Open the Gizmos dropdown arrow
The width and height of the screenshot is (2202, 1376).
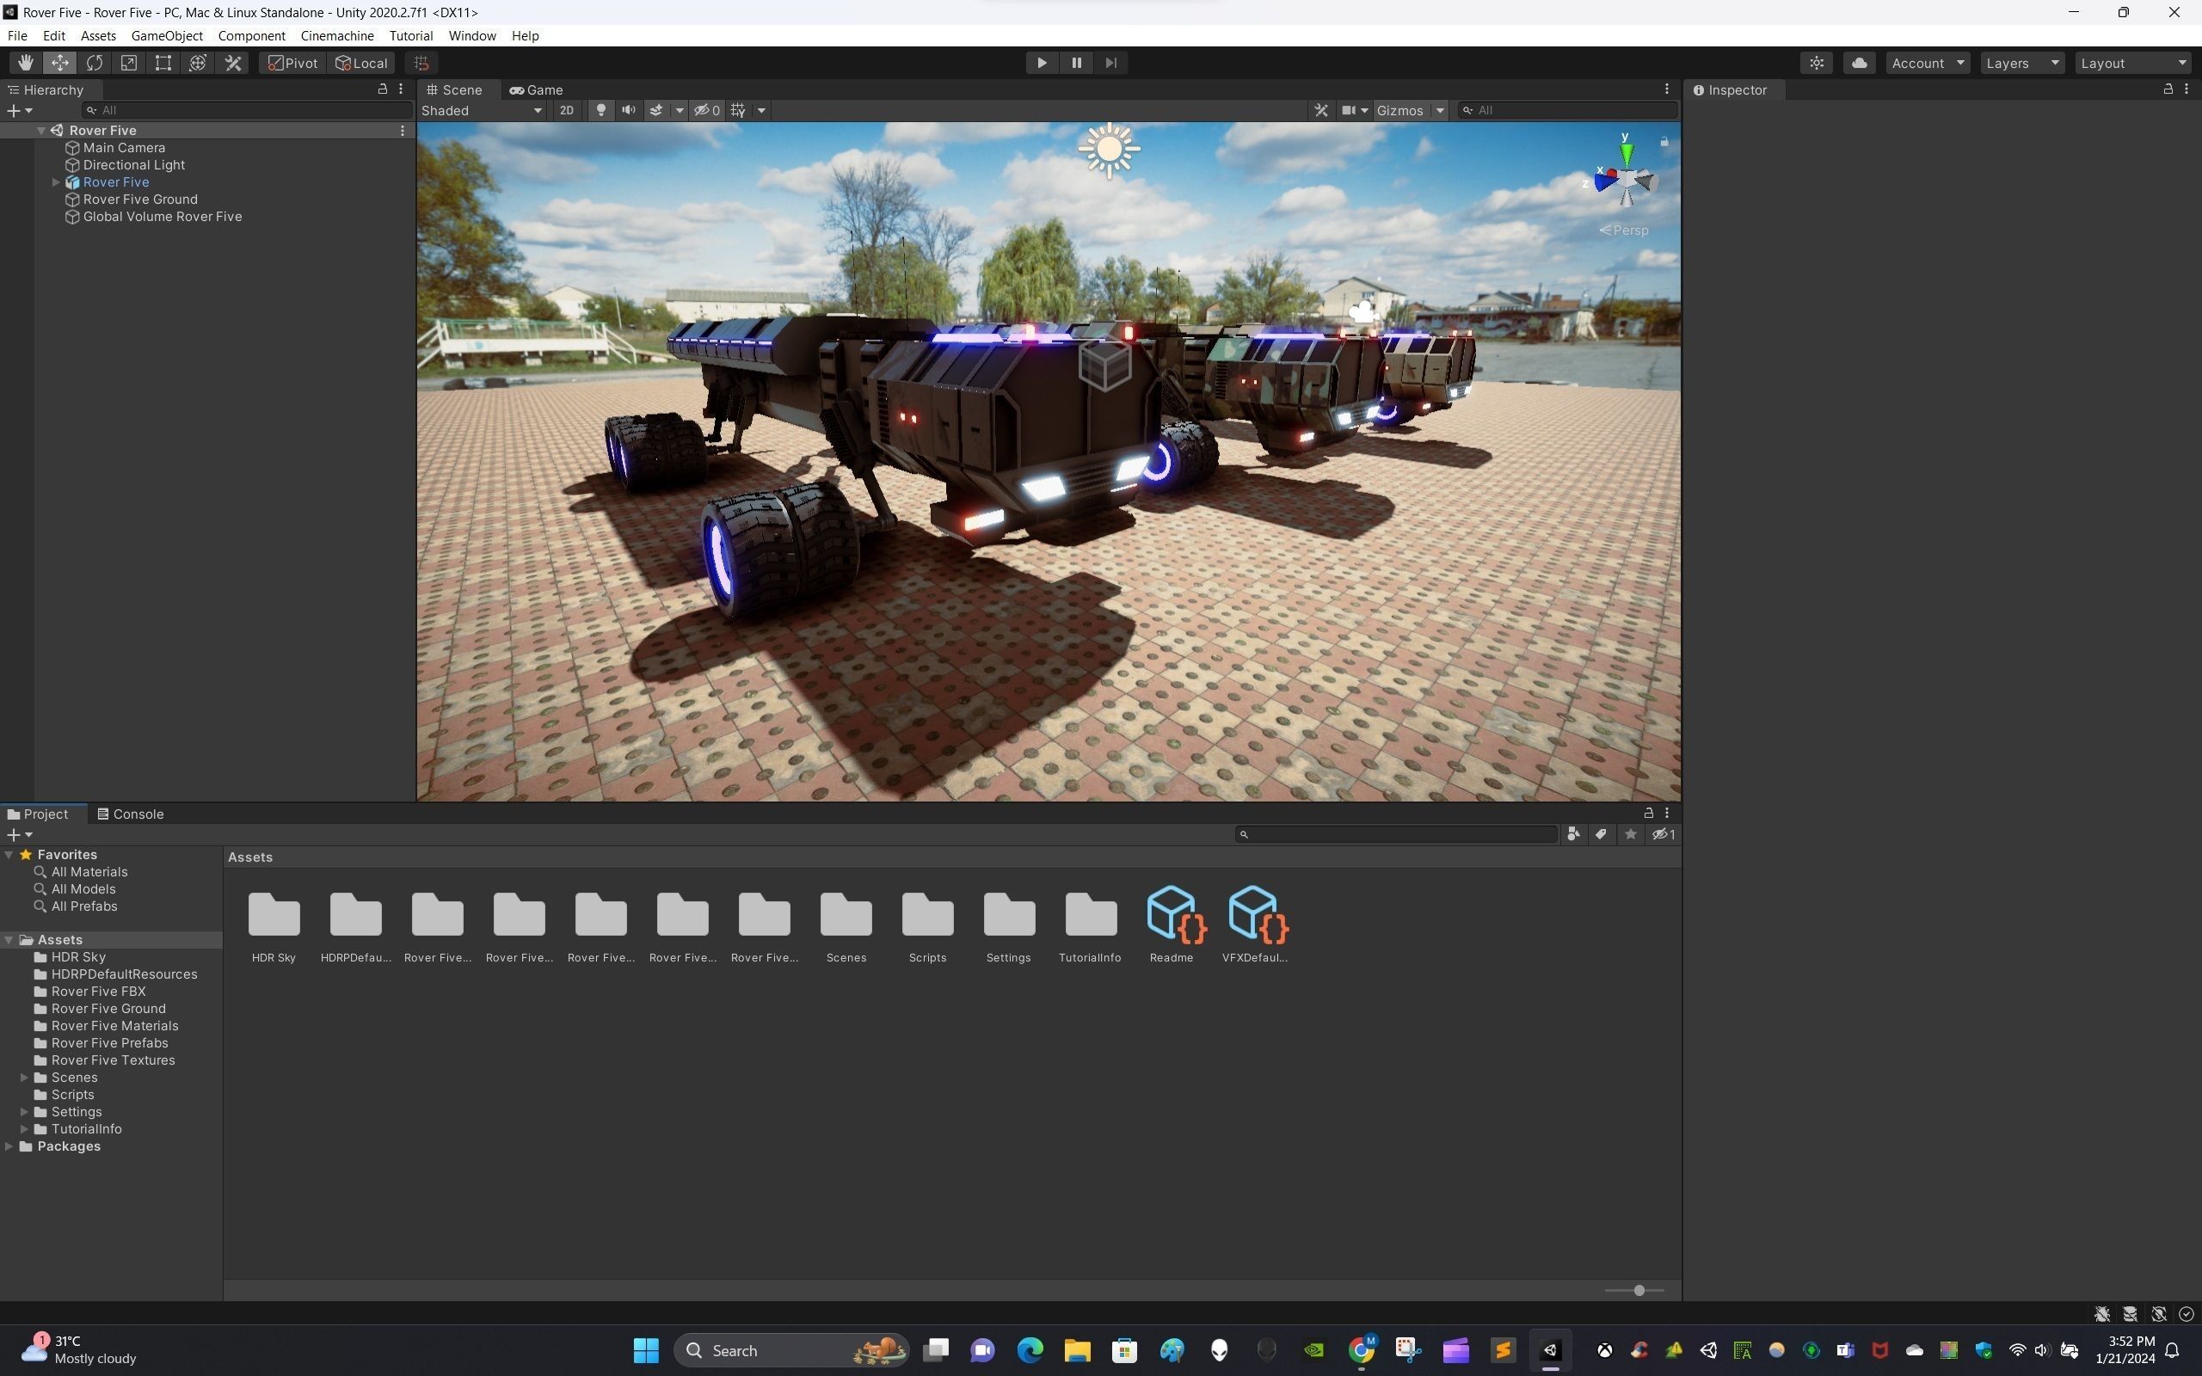pos(1440,110)
